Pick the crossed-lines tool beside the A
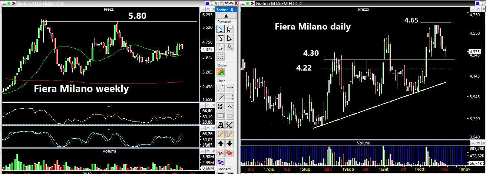486x174 pixels. [229, 124]
